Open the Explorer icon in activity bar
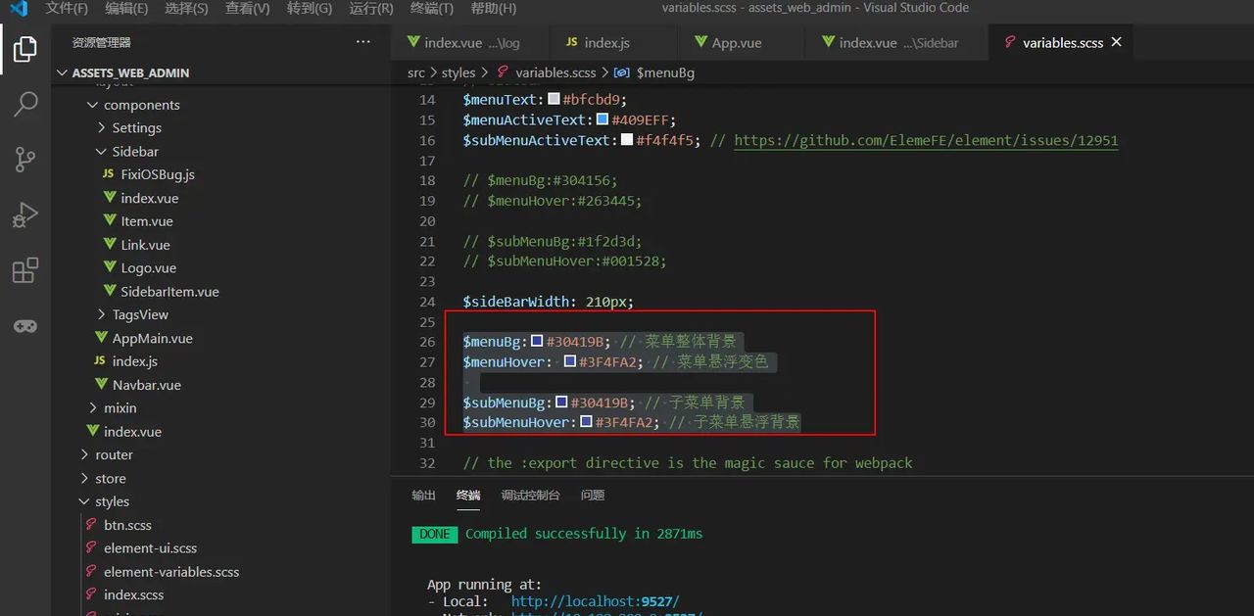The width and height of the screenshot is (1254, 616). [25, 49]
